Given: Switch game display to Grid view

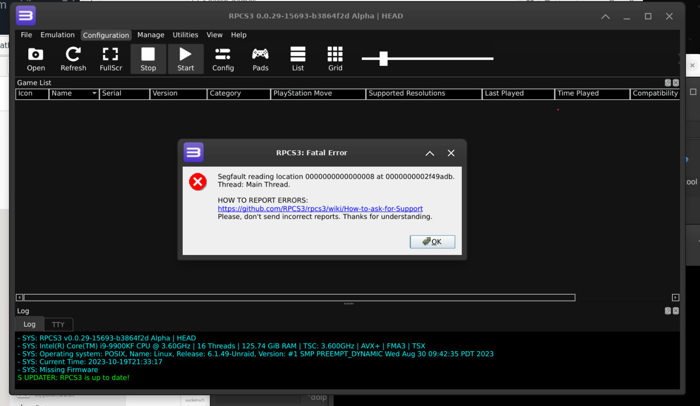Looking at the screenshot, I should [335, 59].
